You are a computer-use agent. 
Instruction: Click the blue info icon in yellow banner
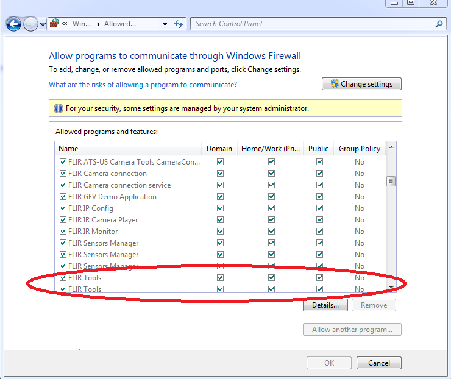click(x=59, y=108)
